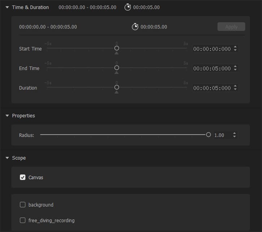Click the Radius slider handle
This screenshot has width=262, height=232.
coord(208,135)
